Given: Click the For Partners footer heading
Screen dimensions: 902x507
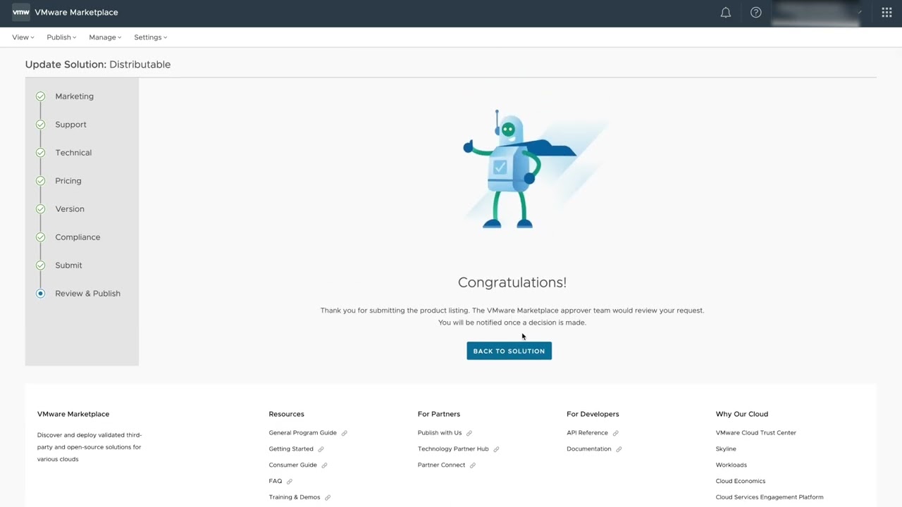Looking at the screenshot, I should [439, 414].
